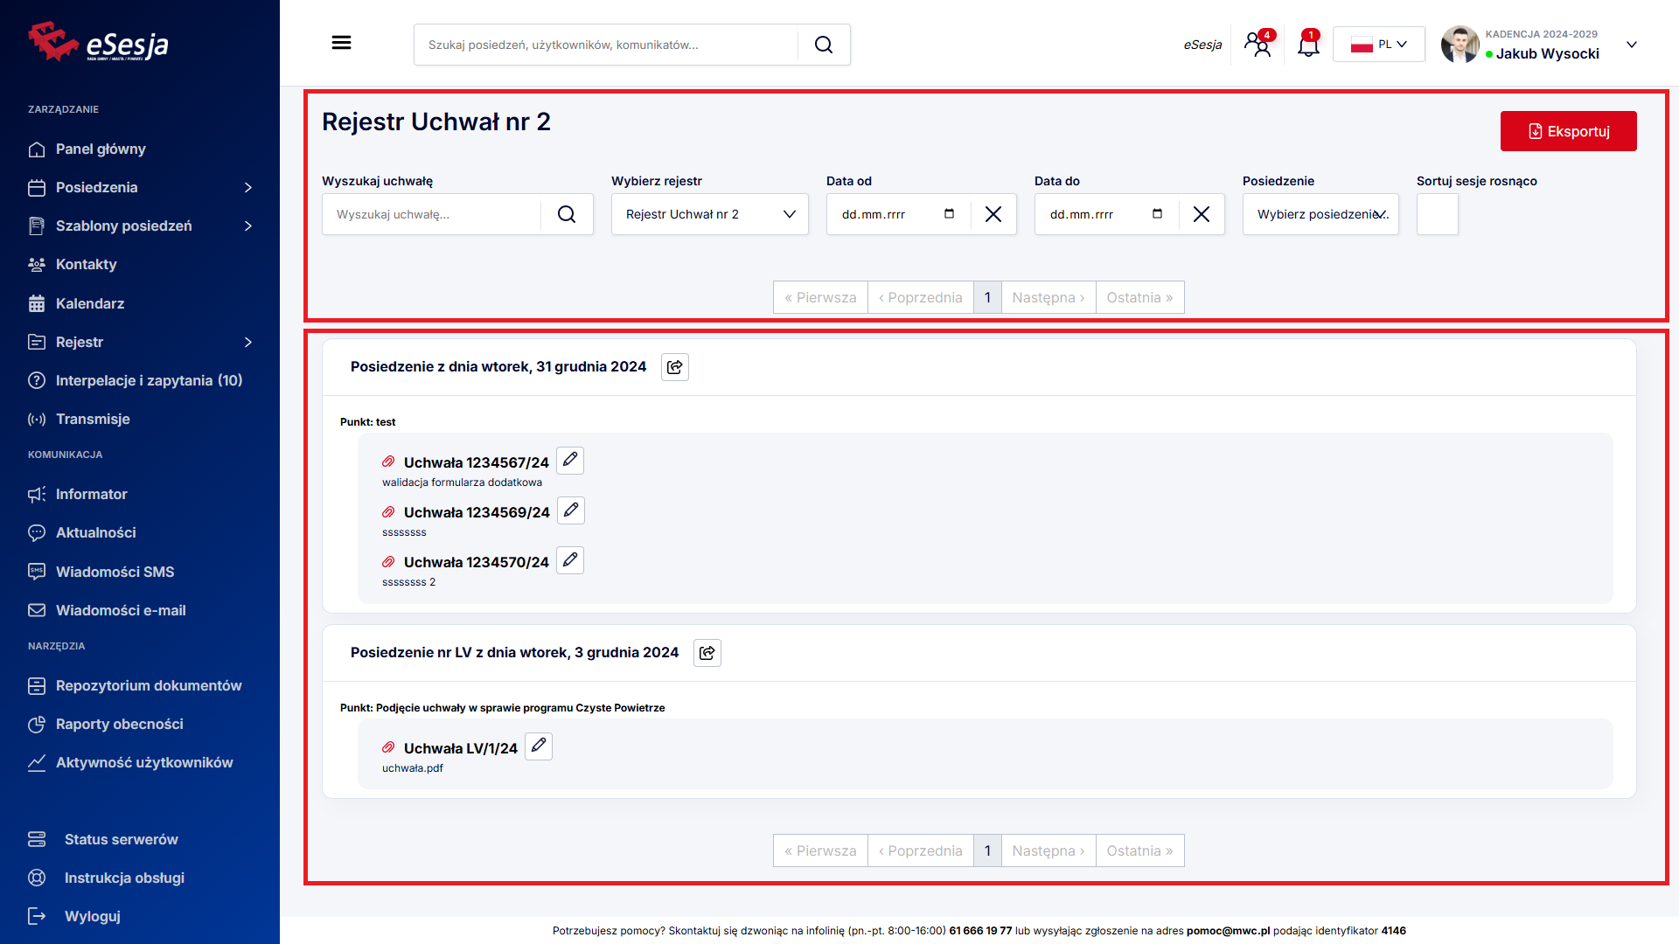Open the PL language selector
Screen dimensions: 1679x944
[1378, 45]
